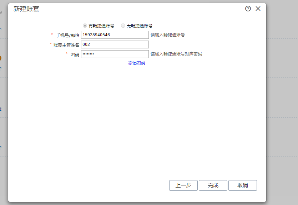
Task: Finish with the 完成 button
Action: pos(213,185)
